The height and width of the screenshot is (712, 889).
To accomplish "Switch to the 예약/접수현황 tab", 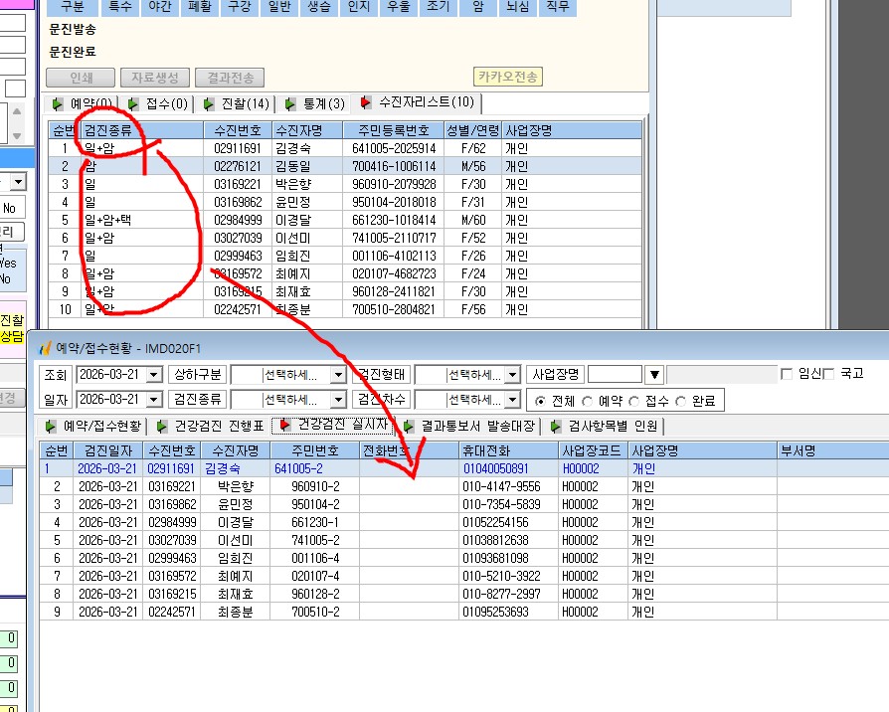I will 95,427.
